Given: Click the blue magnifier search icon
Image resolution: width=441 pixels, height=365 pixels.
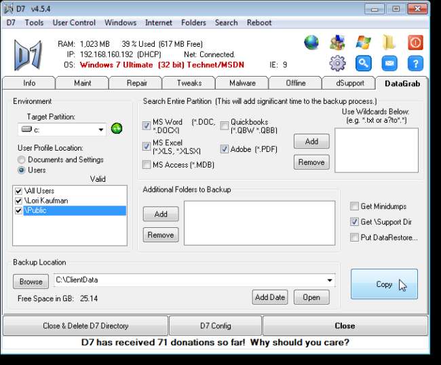Looking at the screenshot, I should point(364,63).
